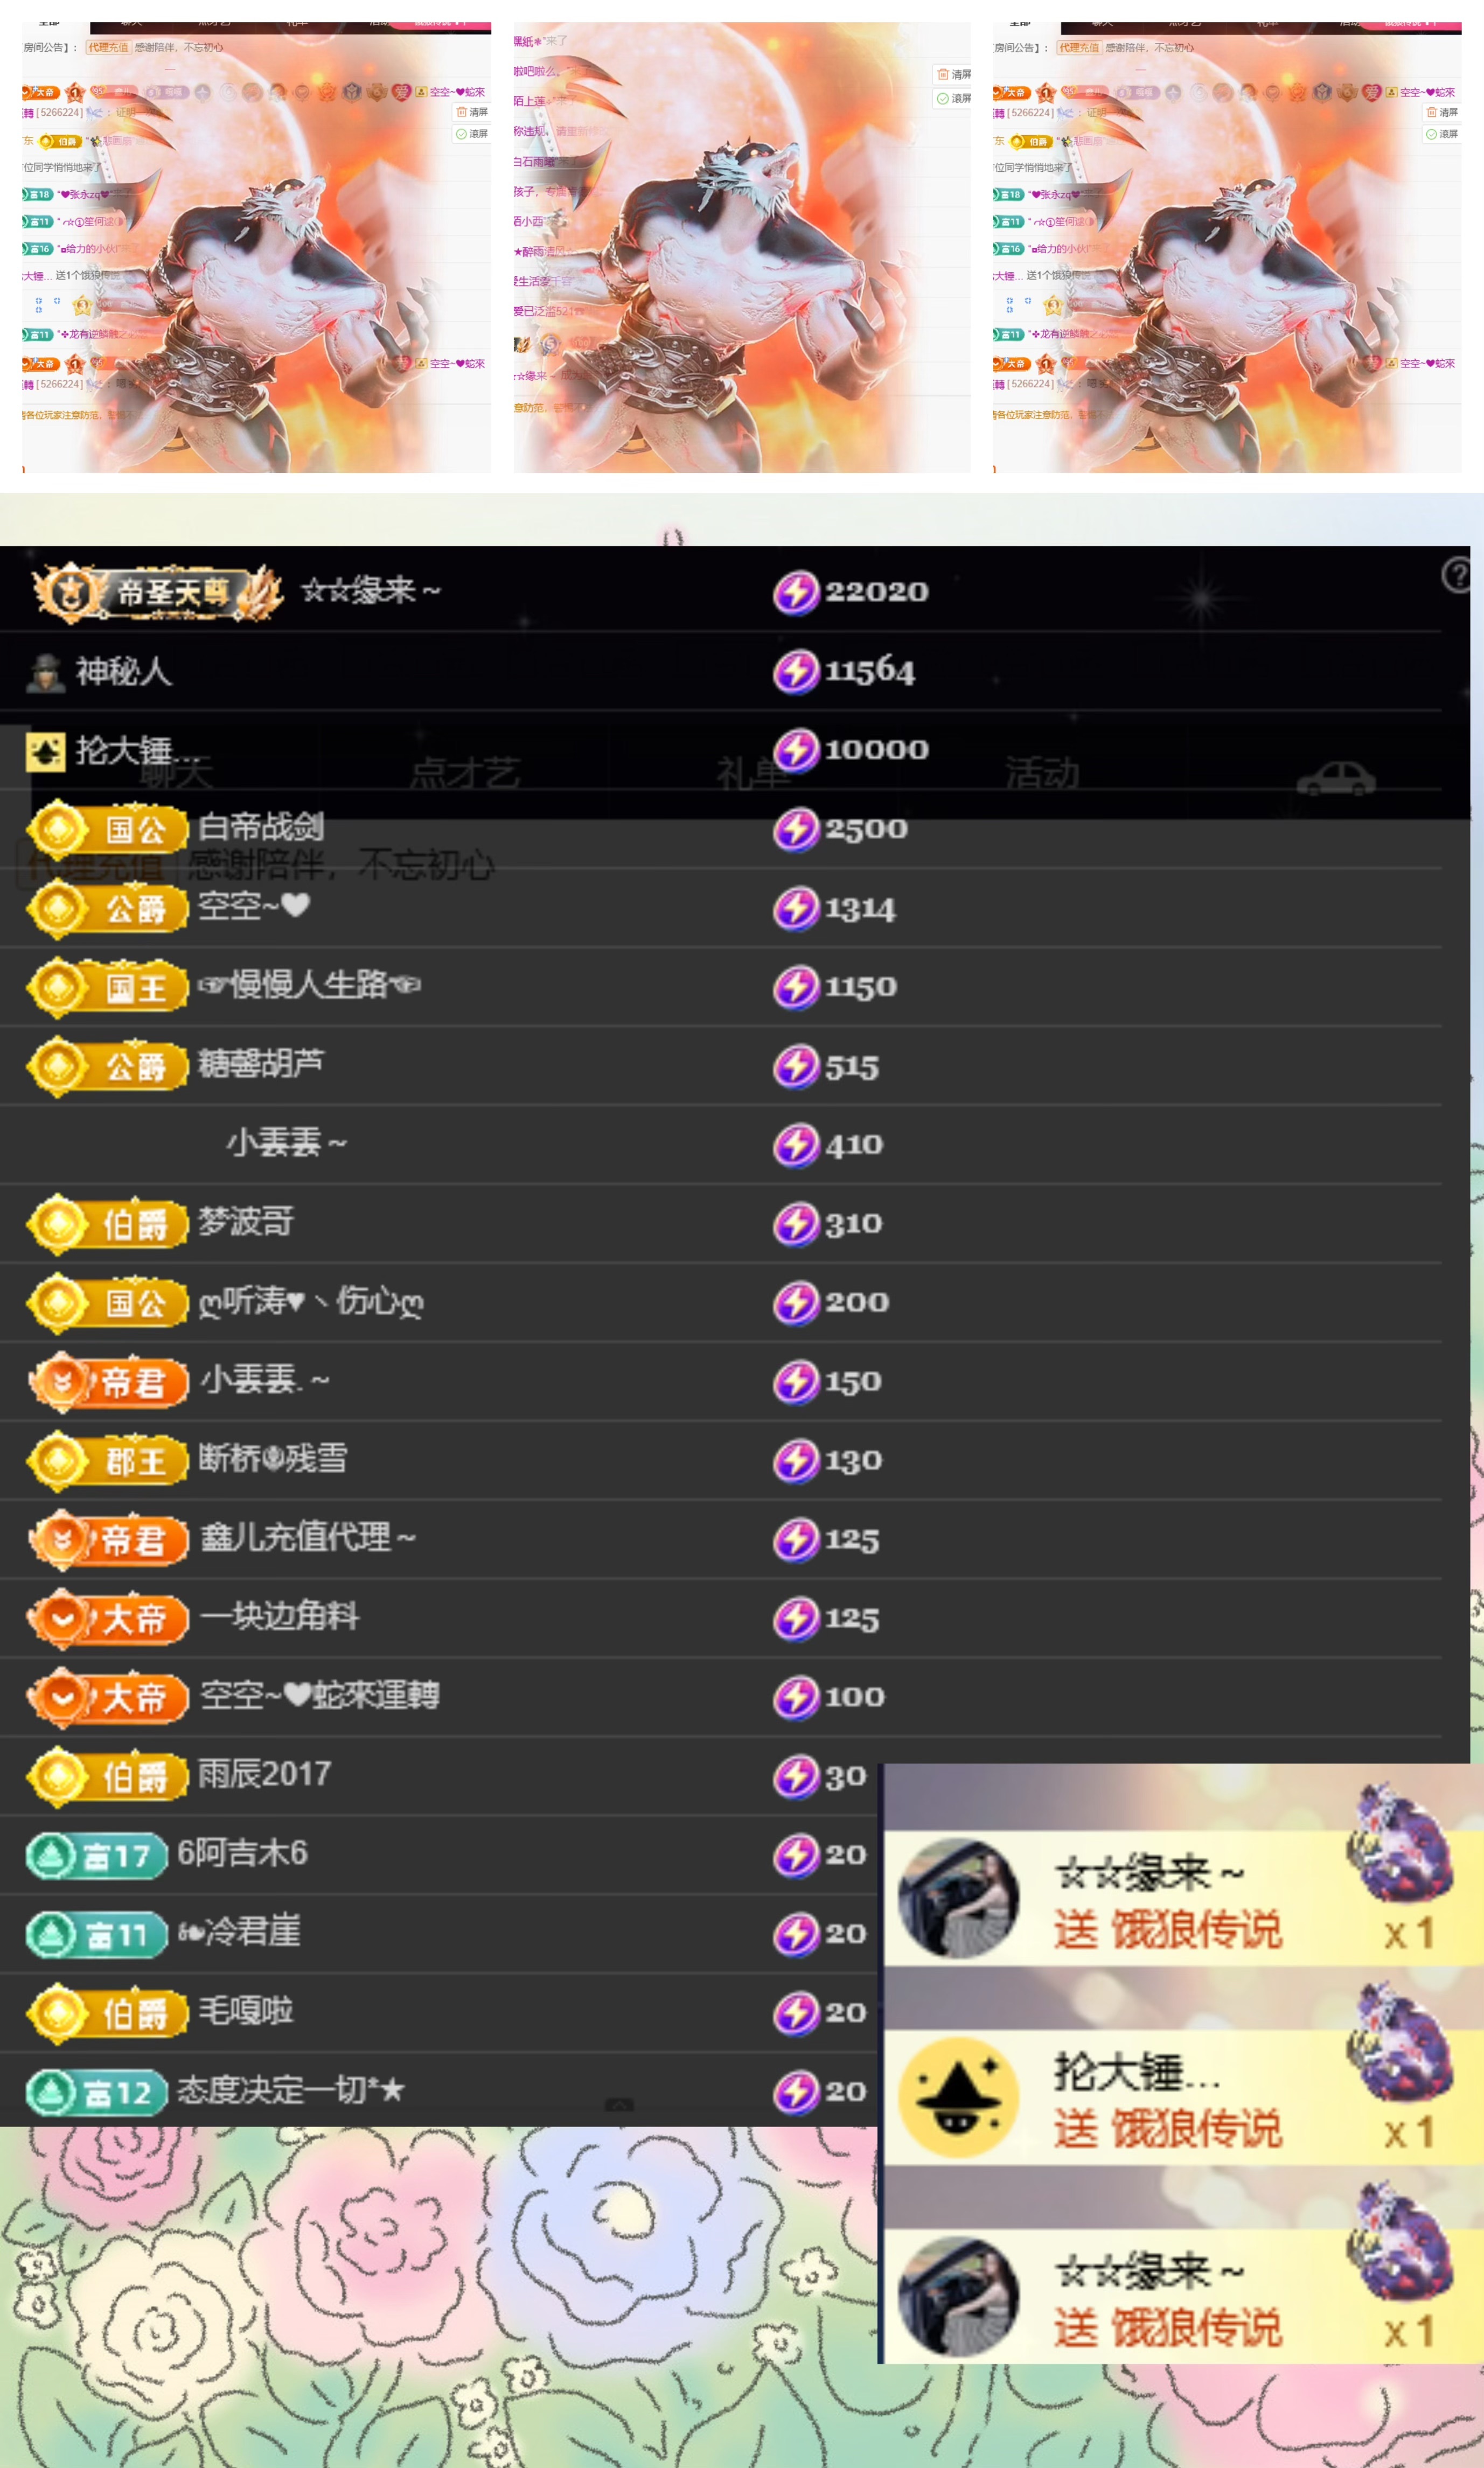Open the 活动 tab
1484x2468 pixels.
1042,773
